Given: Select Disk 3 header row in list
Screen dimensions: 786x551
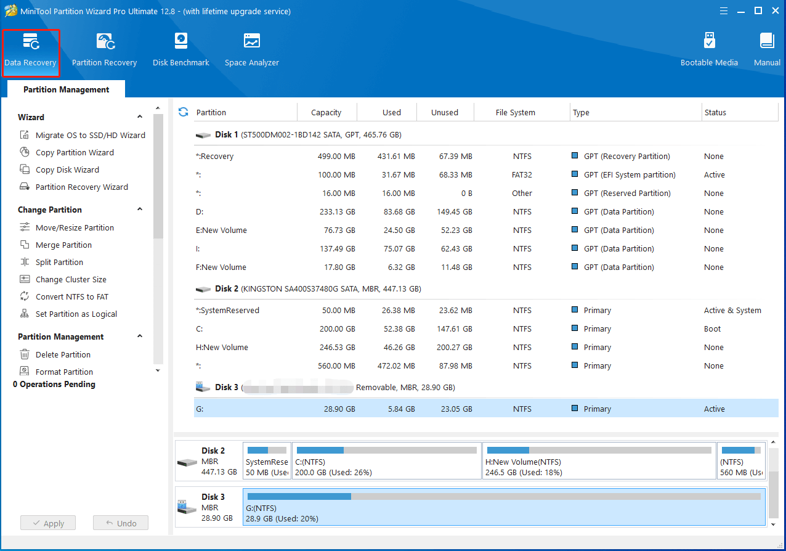Looking at the screenshot, I should click(x=486, y=387).
